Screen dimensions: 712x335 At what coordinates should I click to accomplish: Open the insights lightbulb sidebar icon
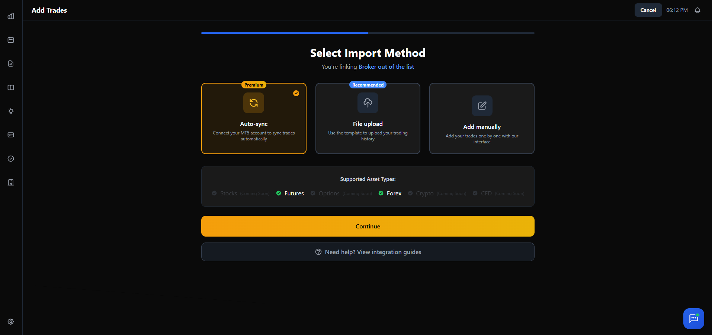point(11,111)
